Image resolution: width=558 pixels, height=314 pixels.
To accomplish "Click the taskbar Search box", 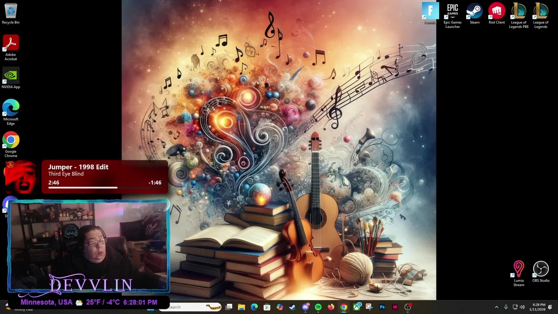I will pos(190,307).
